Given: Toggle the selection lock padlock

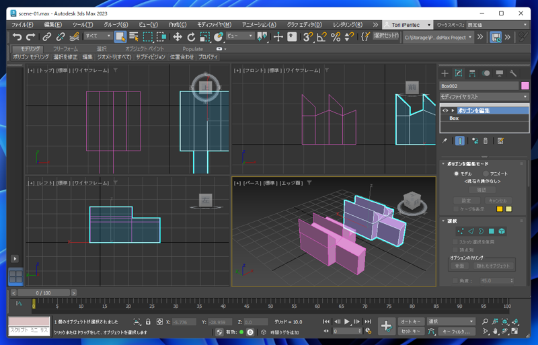Looking at the screenshot, I should click(148, 321).
